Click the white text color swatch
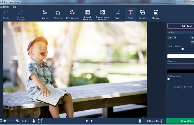This screenshot has height=125, width=194. pyautogui.click(x=181, y=56)
